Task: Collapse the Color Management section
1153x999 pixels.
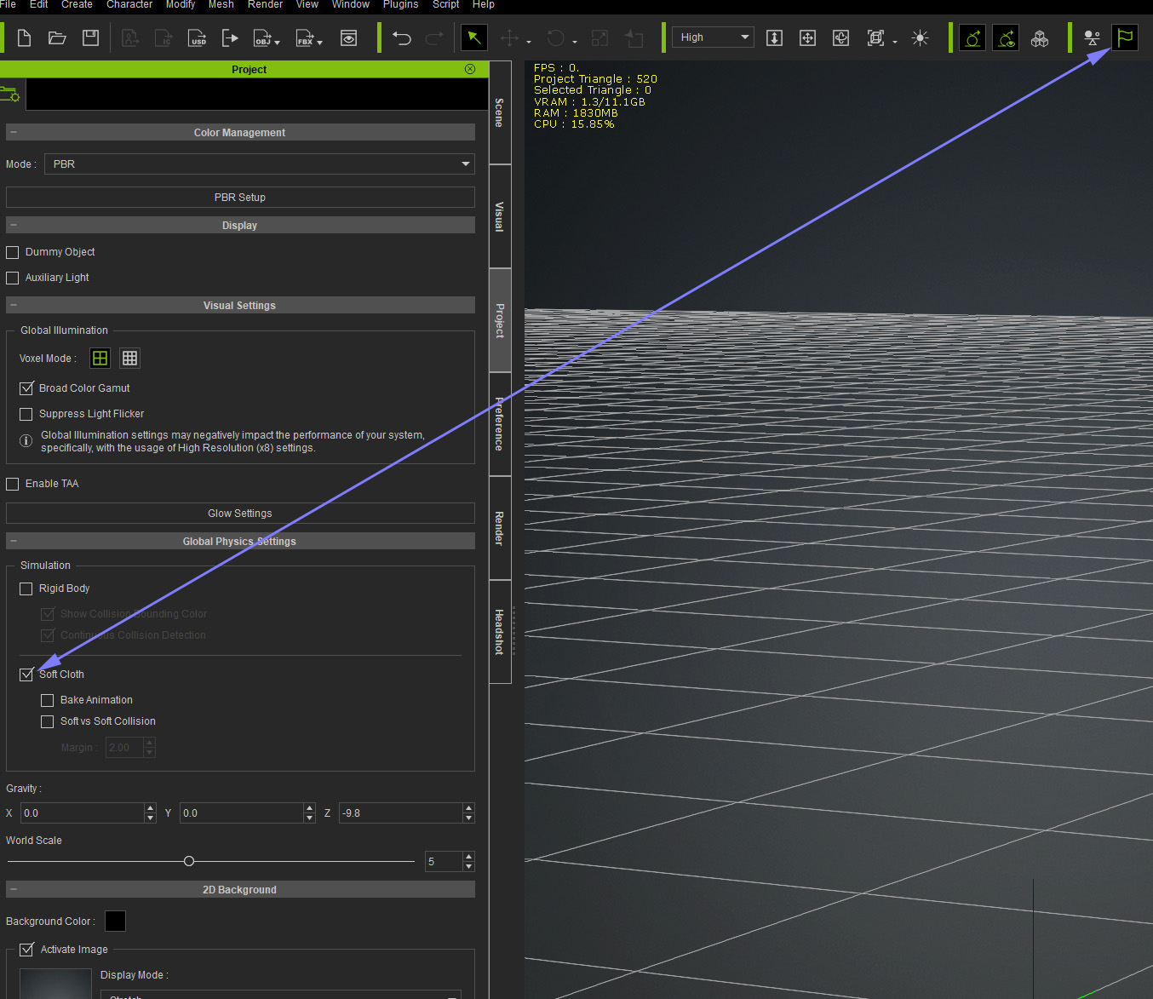Action: [14, 132]
